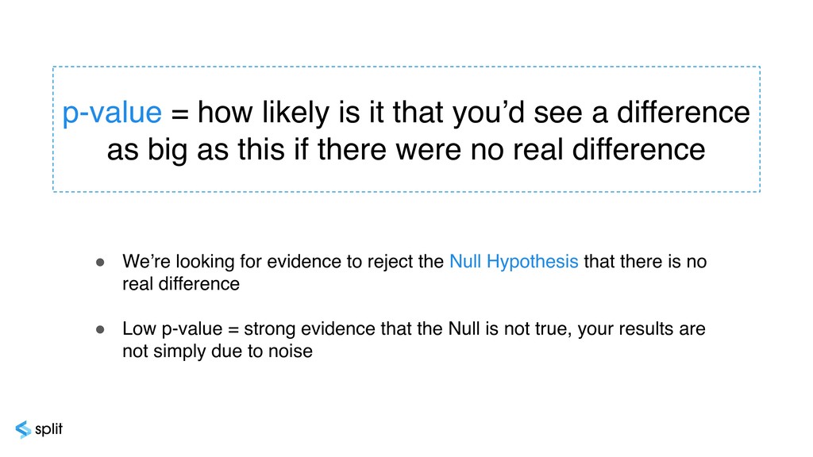813x457 pixels.
Task: Click the dashed box's top border line
Action: pyautogui.click(x=406, y=67)
